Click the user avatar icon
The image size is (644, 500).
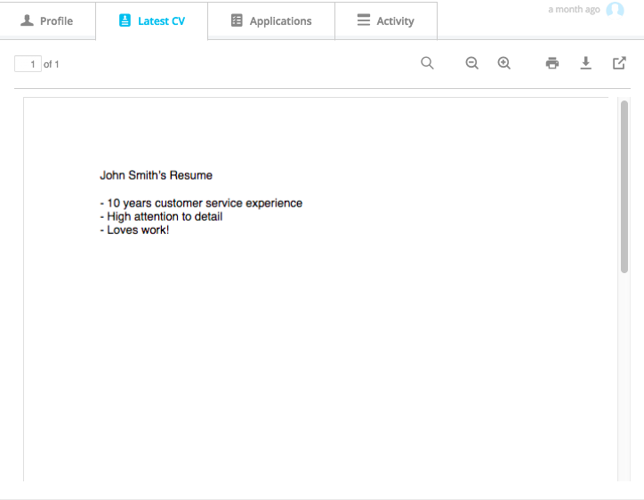615,10
